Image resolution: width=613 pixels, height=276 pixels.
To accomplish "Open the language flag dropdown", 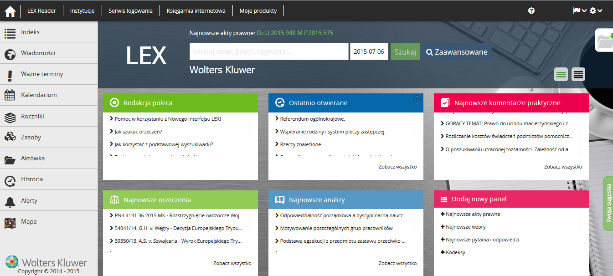I will click(x=580, y=10).
